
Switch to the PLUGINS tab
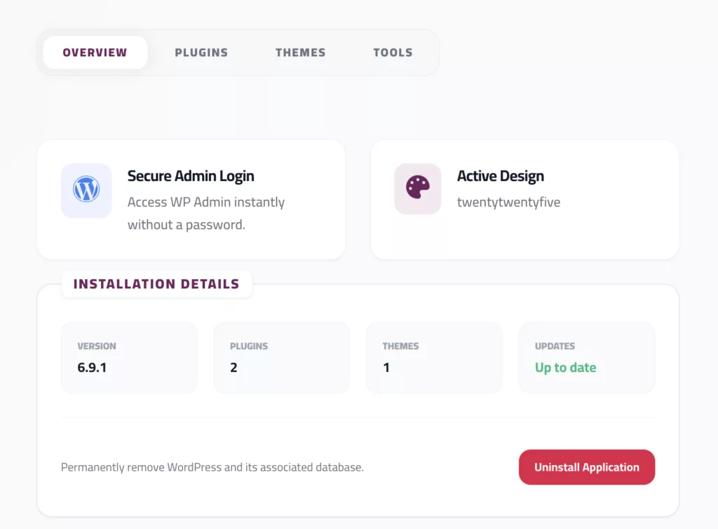pyautogui.click(x=201, y=52)
